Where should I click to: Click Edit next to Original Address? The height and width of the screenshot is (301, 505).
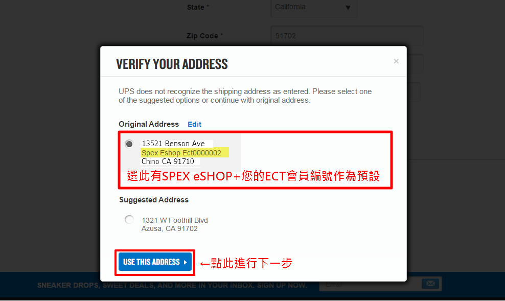[195, 124]
